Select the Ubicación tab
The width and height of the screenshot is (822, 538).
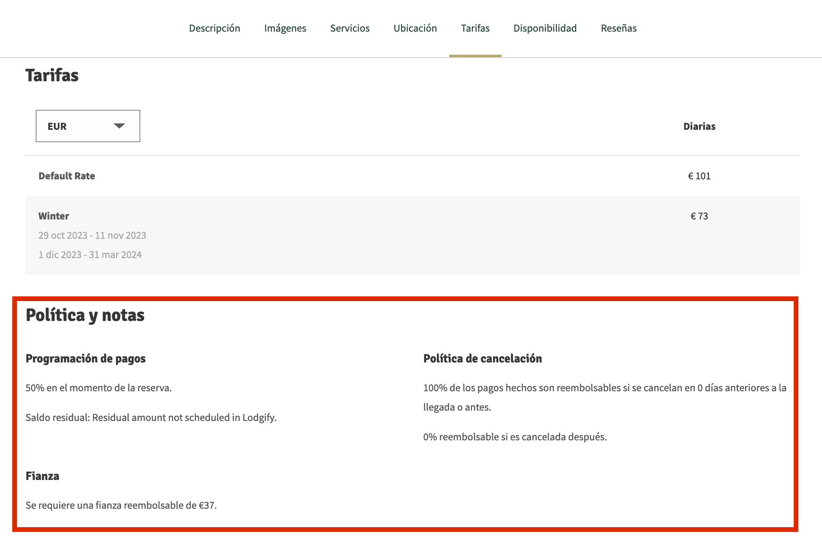pos(415,28)
